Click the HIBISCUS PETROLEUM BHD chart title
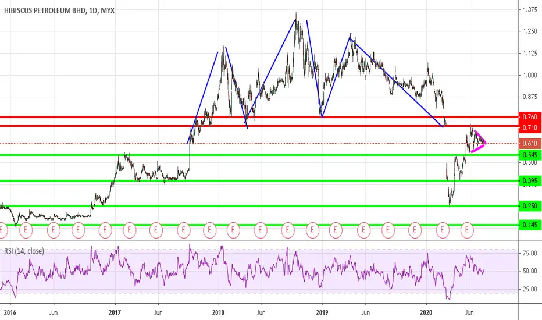Screen dimensions: 542x320 click(x=59, y=10)
